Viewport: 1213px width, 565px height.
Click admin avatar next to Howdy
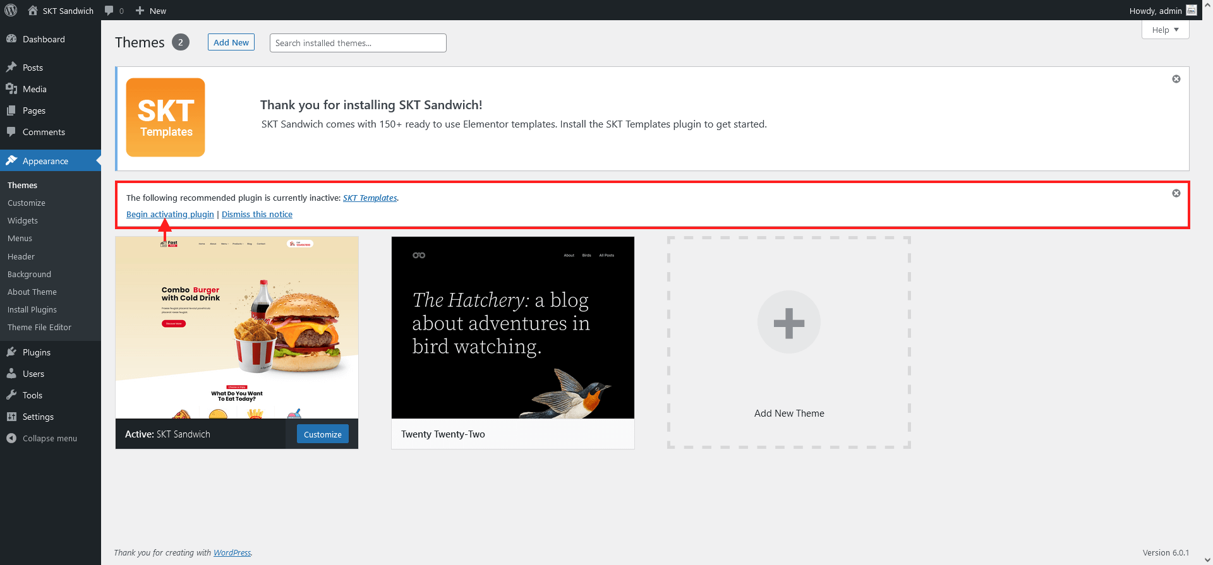(x=1192, y=10)
